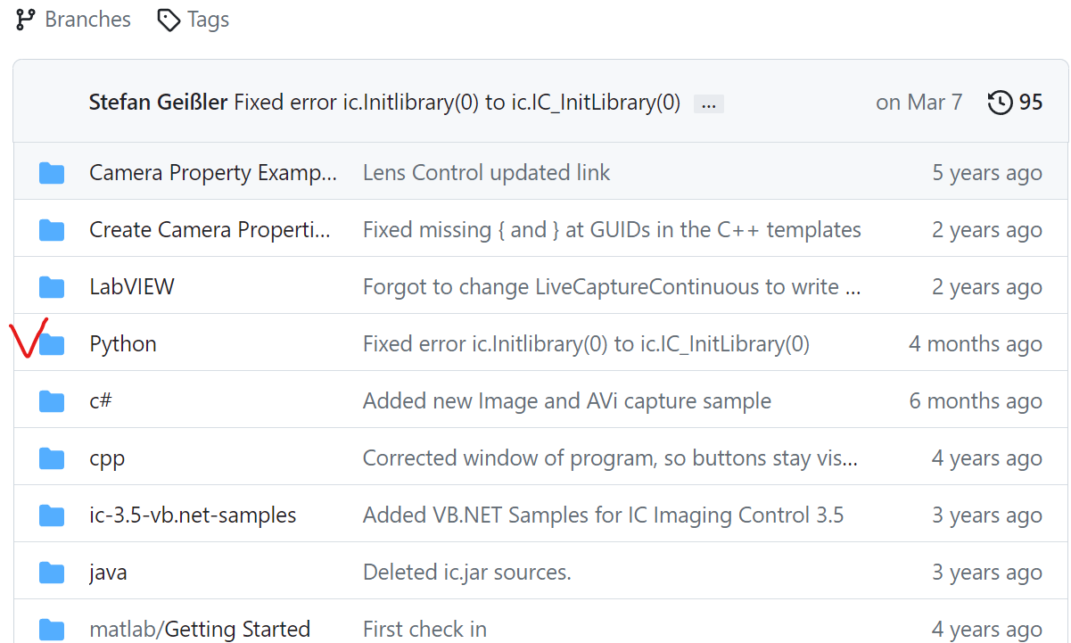Screen dimensions: 1071x643
Task: Click folder icon beside LabVIEW
Action: click(x=53, y=287)
